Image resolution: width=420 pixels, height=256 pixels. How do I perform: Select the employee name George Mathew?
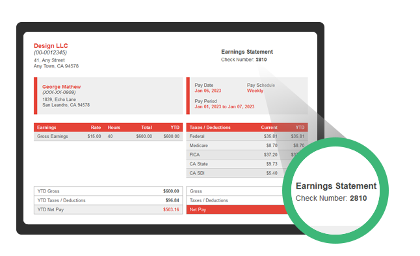(x=61, y=87)
